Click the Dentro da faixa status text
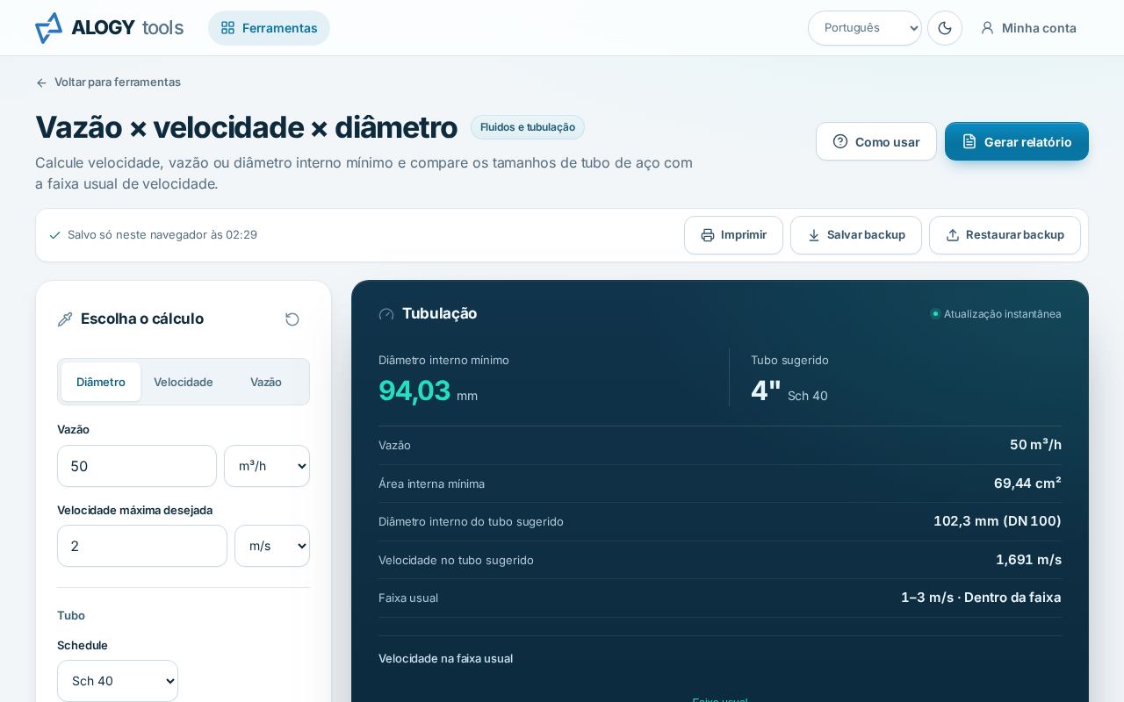The width and height of the screenshot is (1124, 702). pos(1012,598)
